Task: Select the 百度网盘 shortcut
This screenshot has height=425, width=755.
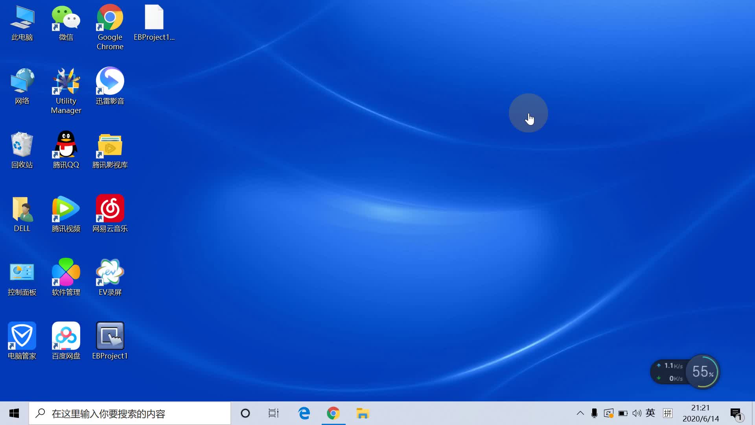Action: (66, 342)
